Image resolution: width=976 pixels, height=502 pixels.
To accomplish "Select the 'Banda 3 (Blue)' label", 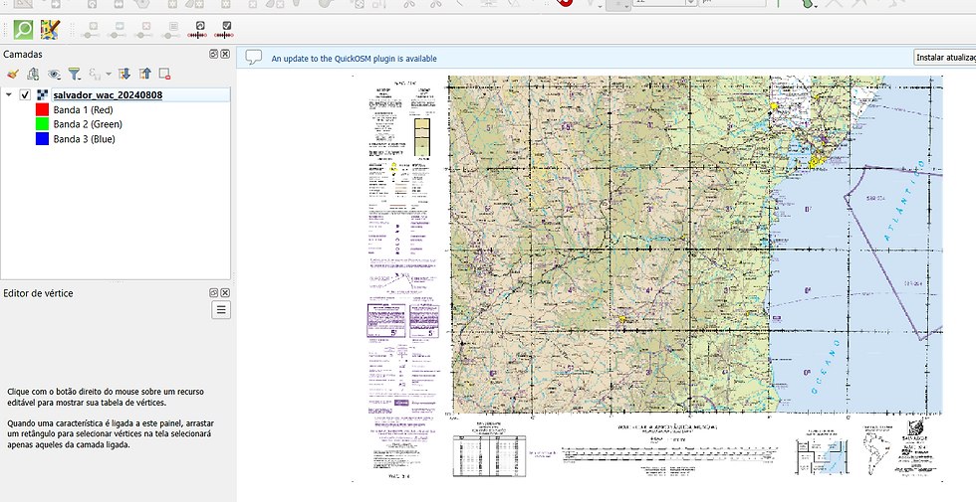I will [x=84, y=139].
